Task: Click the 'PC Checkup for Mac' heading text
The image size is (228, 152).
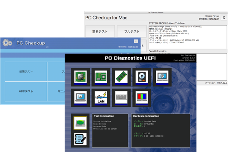Action: pyautogui.click(x=106, y=18)
